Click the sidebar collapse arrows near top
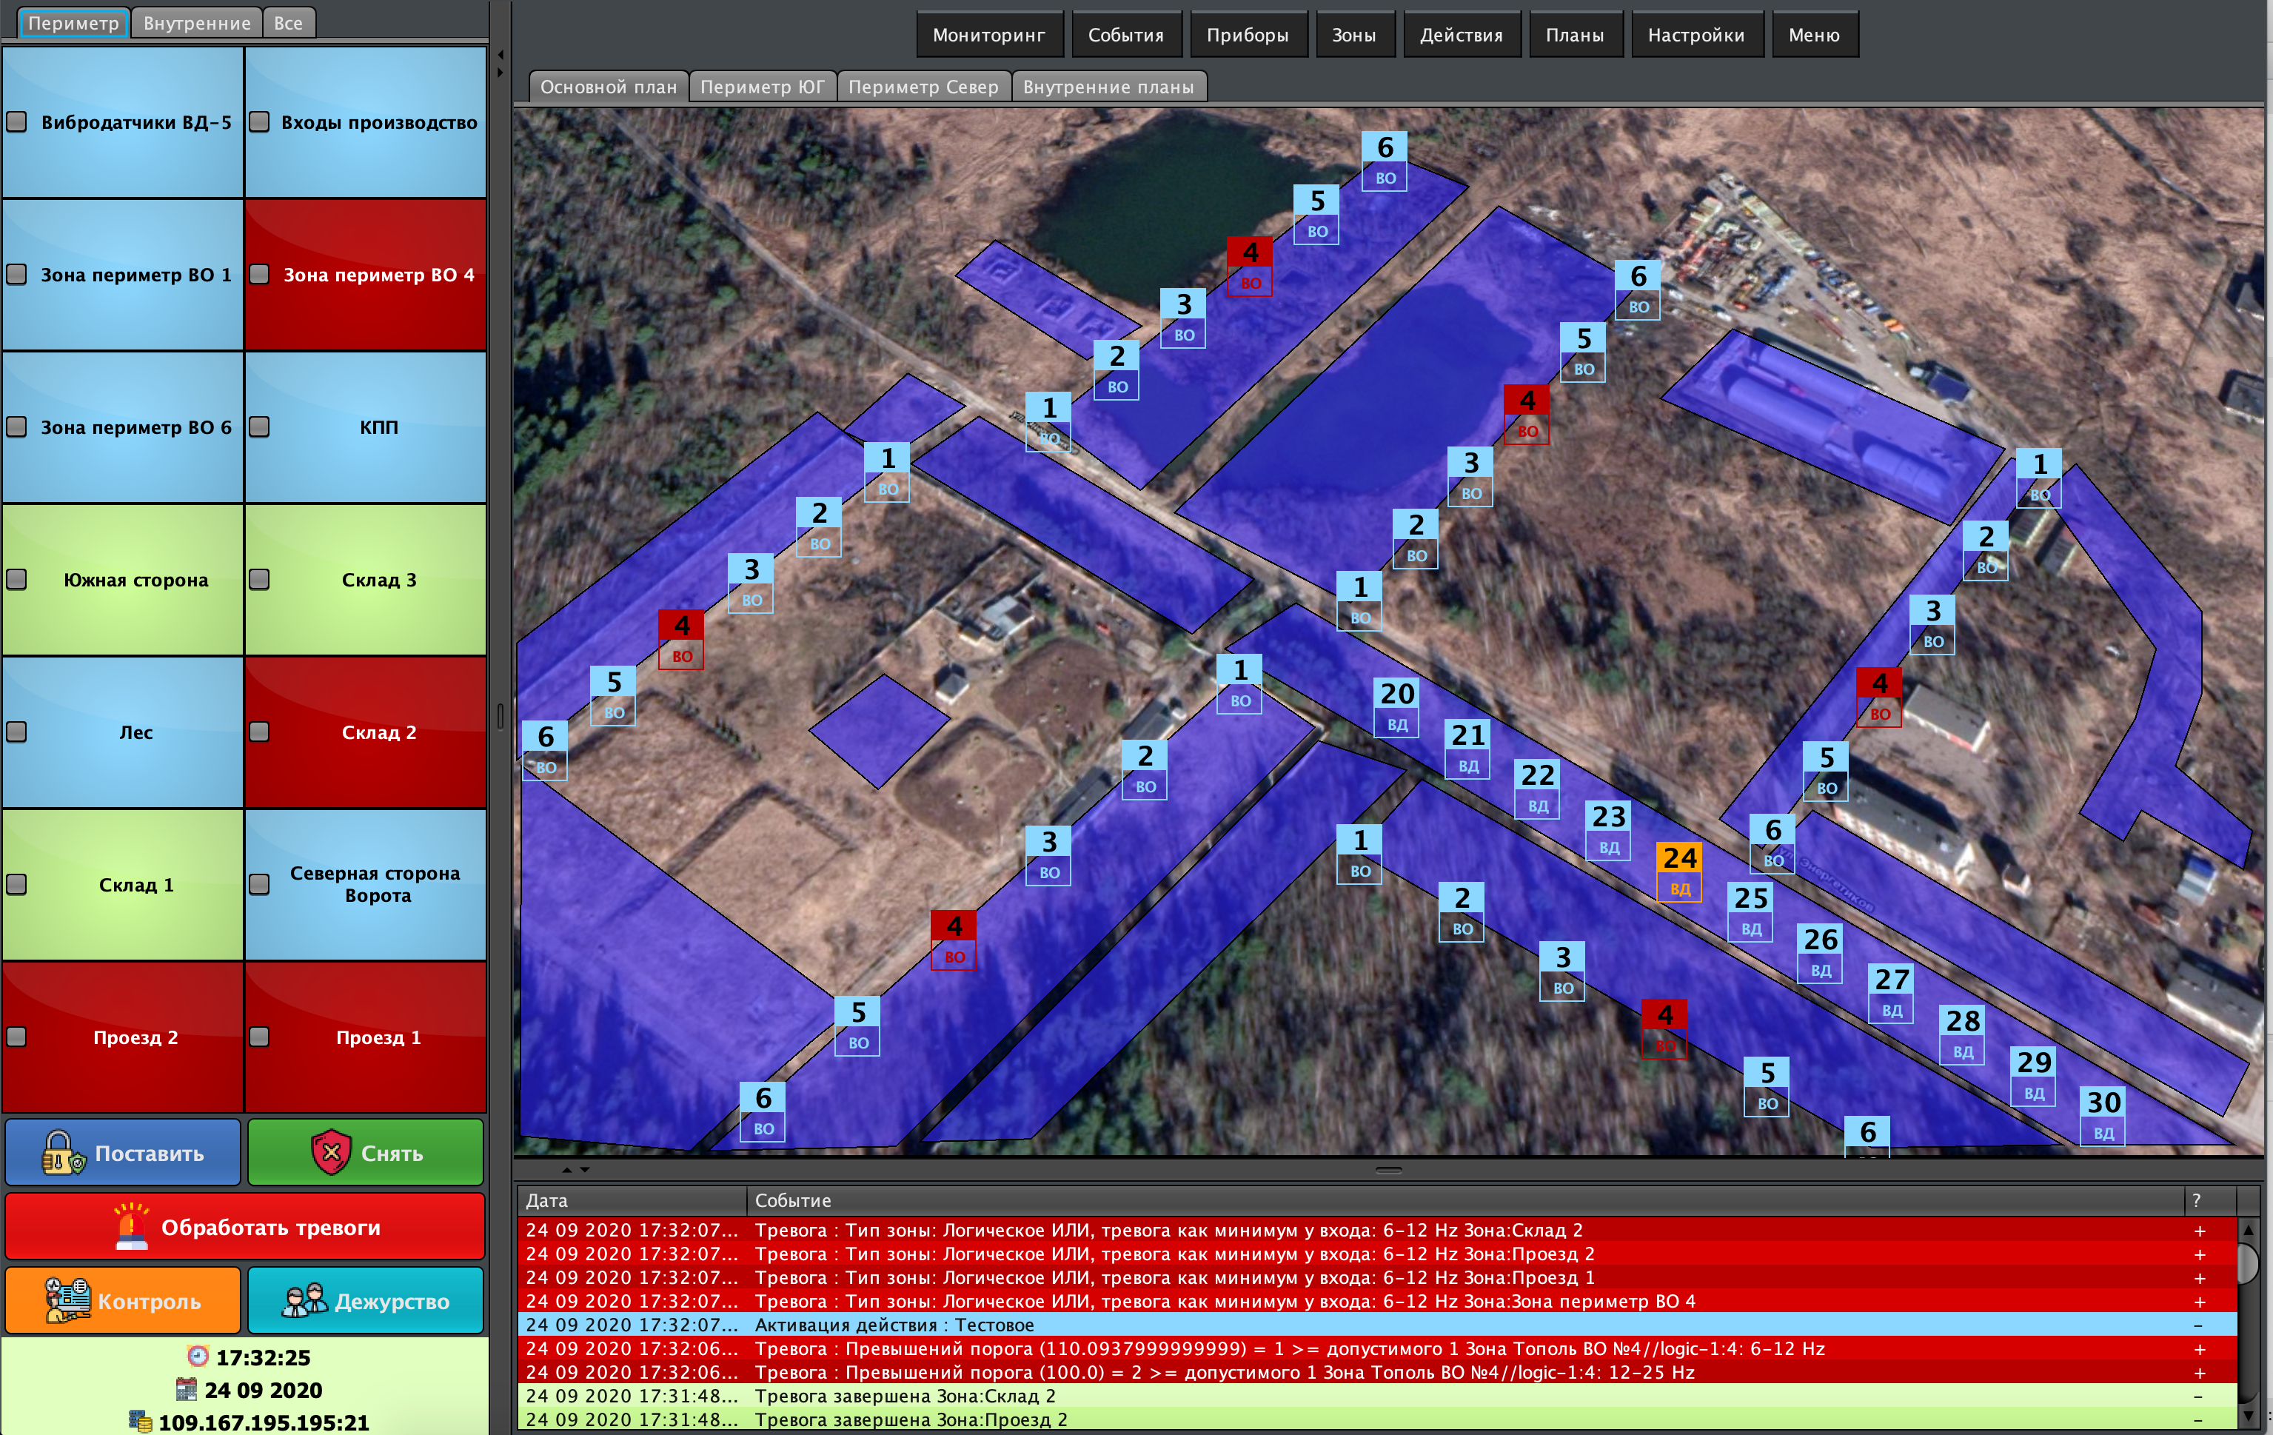The height and width of the screenshot is (1435, 2273). point(501,63)
